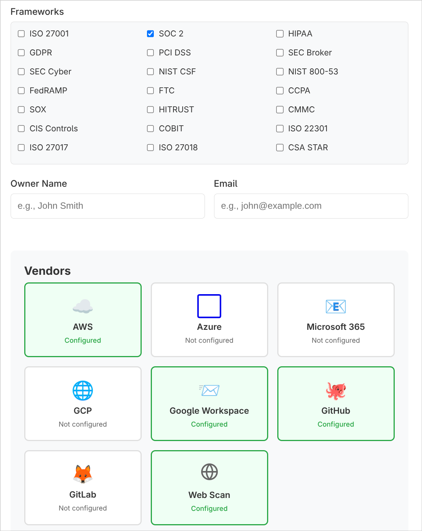The image size is (422, 531).
Task: Click the Email input field
Action: [311, 206]
